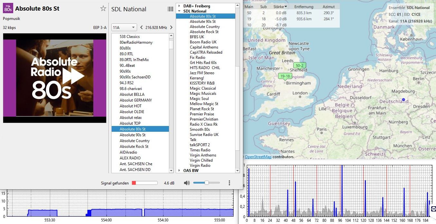Image resolution: width=436 pixels, height=224 pixels.
Task: Select Kerrang! in SDL National tree
Action: click(197, 78)
